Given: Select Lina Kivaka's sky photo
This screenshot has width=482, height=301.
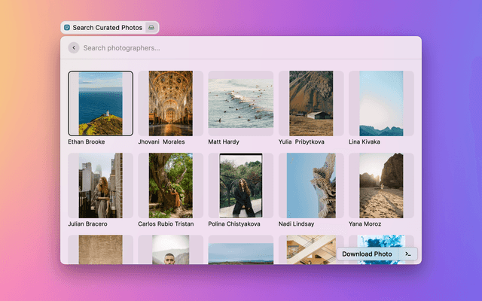Looking at the screenshot, I should [x=381, y=103].
